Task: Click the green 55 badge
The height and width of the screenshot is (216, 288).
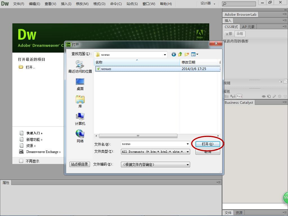Action: click(285, 197)
